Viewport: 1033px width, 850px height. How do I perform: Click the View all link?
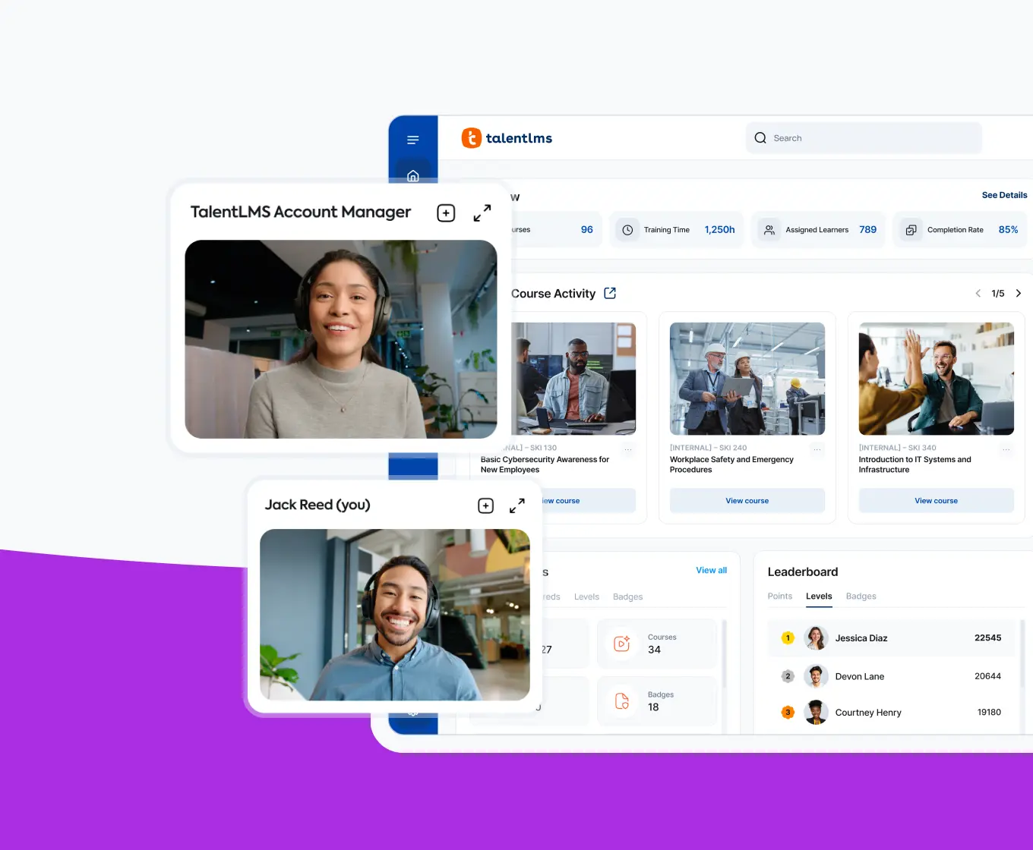pos(711,570)
